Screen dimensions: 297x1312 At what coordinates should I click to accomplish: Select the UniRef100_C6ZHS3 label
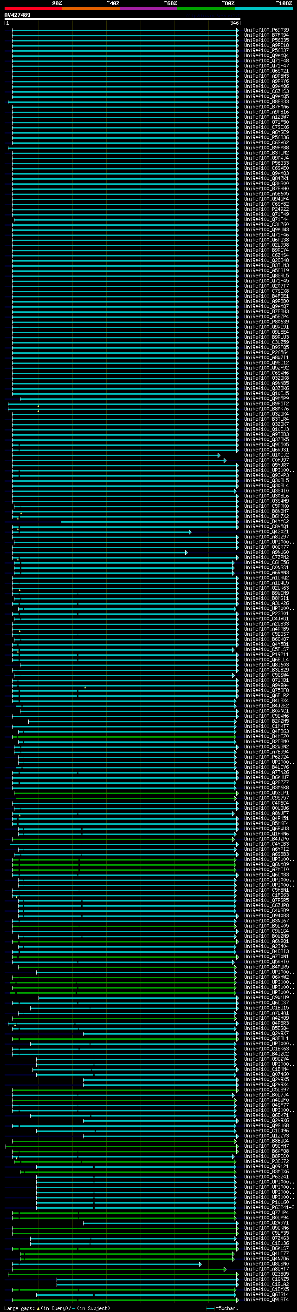pyautogui.click(x=266, y=92)
